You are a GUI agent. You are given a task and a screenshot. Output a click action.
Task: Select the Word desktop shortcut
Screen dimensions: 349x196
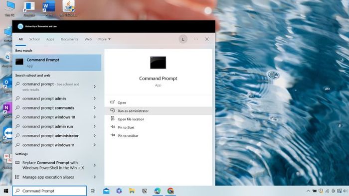(49, 8)
